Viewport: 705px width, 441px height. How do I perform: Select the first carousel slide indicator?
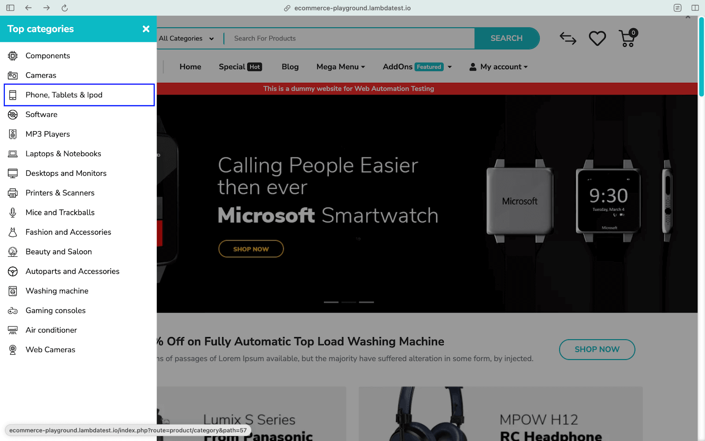coord(331,302)
